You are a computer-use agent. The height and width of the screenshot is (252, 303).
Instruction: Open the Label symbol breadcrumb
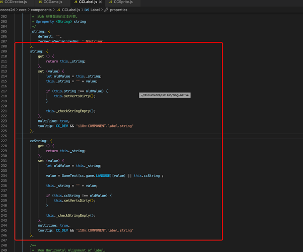pyautogui.click(x=95, y=10)
